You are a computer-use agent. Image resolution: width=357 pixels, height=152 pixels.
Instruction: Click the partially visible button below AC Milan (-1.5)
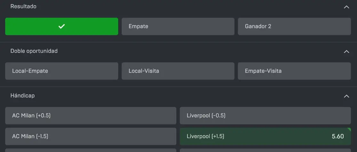(x=91, y=150)
